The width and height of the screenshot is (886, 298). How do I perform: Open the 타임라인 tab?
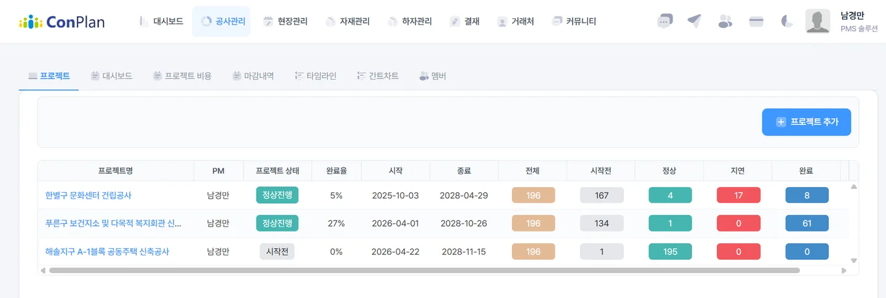pyautogui.click(x=316, y=76)
